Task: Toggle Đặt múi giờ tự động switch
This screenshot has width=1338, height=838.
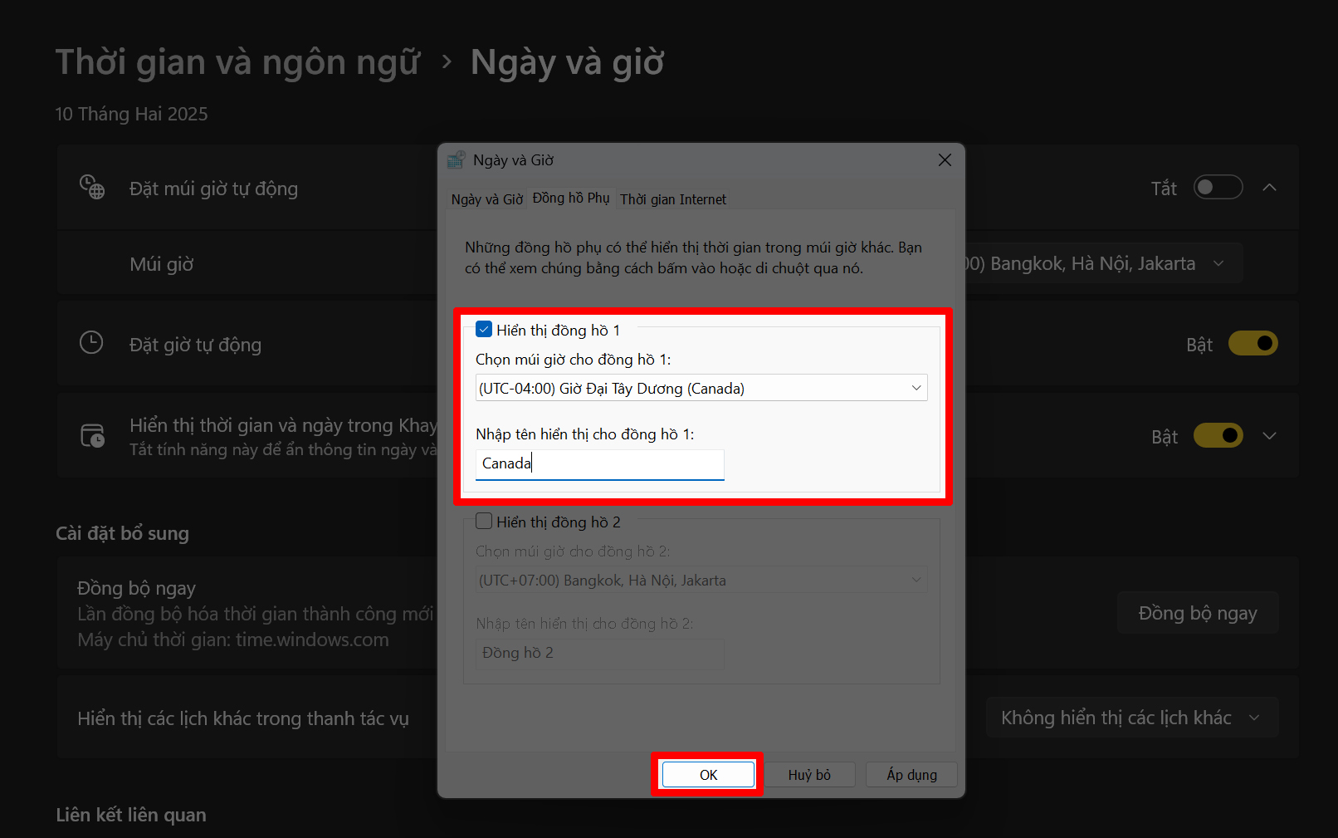Action: point(1218,188)
